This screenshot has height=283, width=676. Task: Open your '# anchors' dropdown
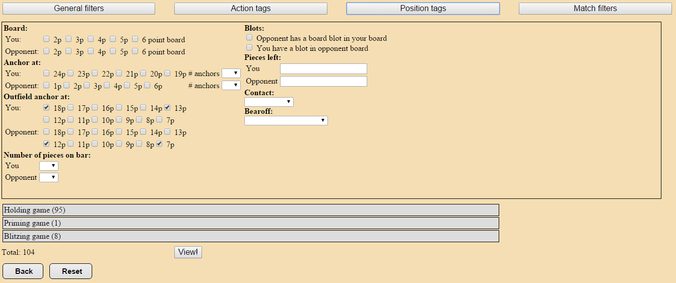(x=231, y=74)
